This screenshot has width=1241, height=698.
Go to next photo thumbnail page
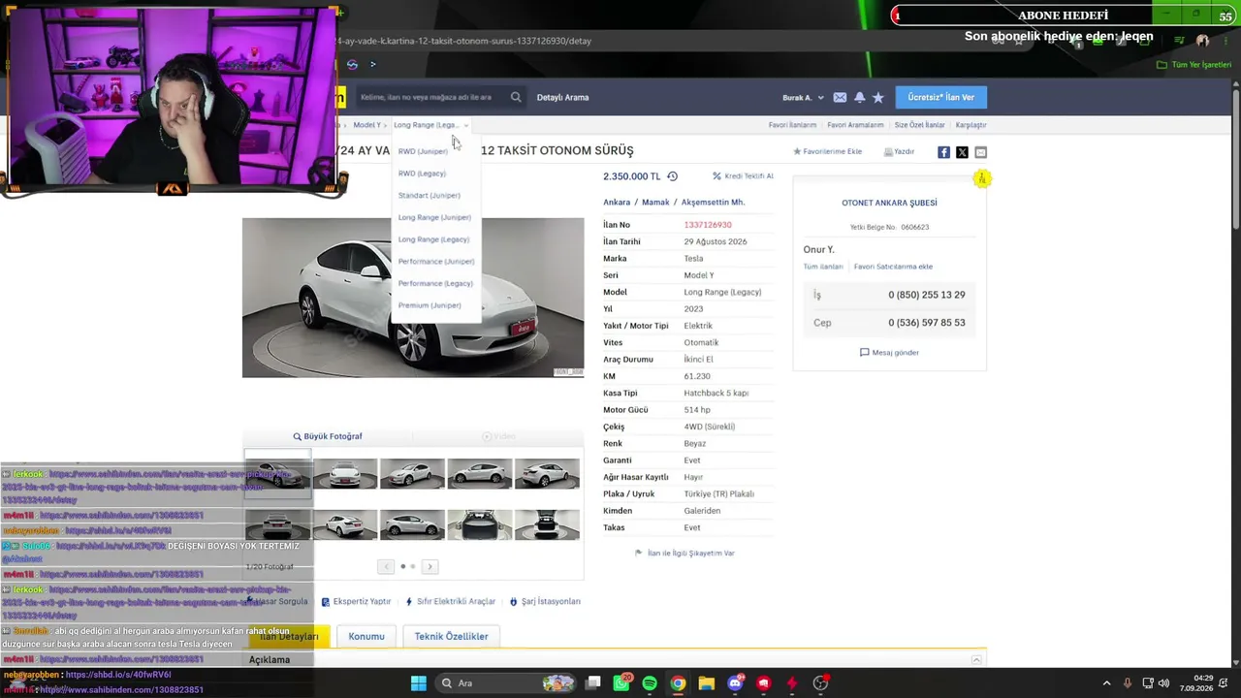(430, 566)
